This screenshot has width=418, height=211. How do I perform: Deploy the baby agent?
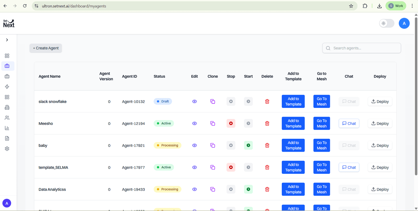380,145
